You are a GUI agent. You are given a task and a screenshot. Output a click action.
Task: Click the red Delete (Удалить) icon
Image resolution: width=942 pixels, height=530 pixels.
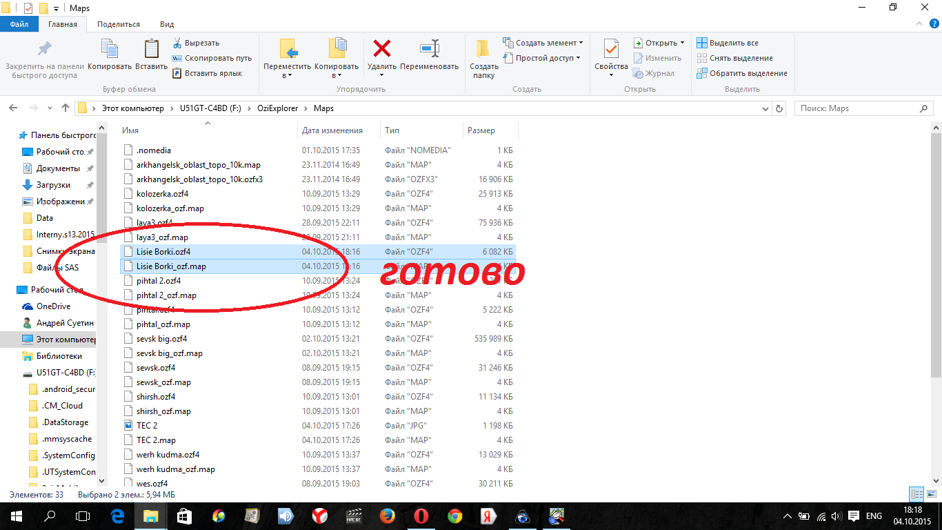381,50
